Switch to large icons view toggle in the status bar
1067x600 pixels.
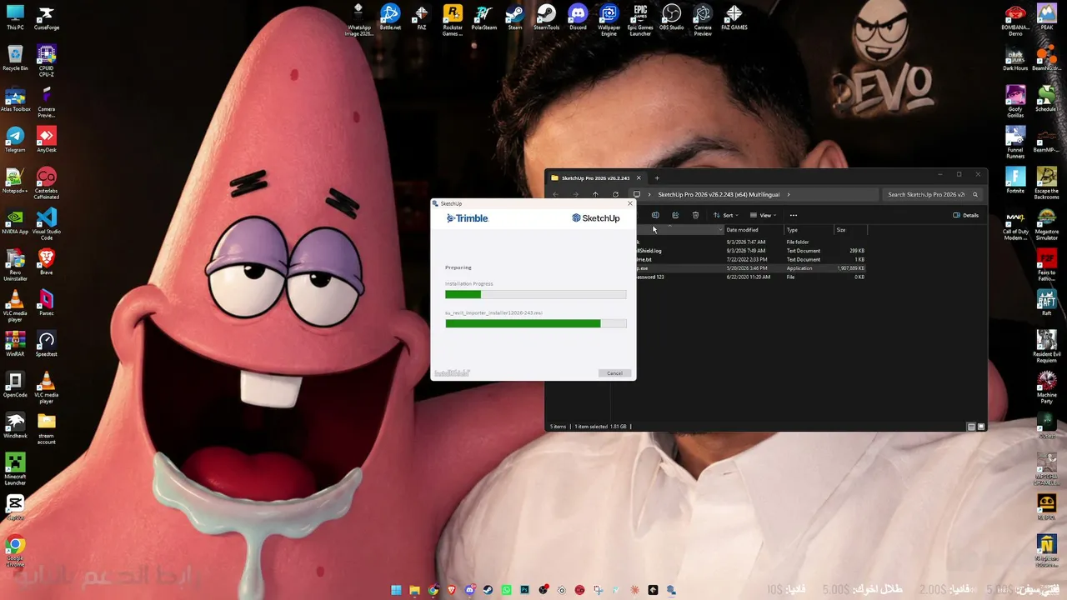[x=981, y=427]
